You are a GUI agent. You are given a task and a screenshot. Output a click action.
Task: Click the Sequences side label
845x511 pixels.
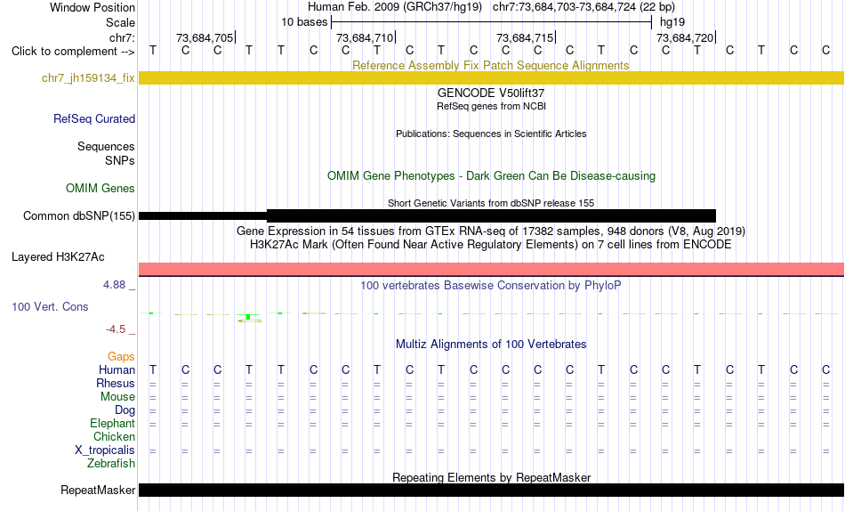(106, 146)
